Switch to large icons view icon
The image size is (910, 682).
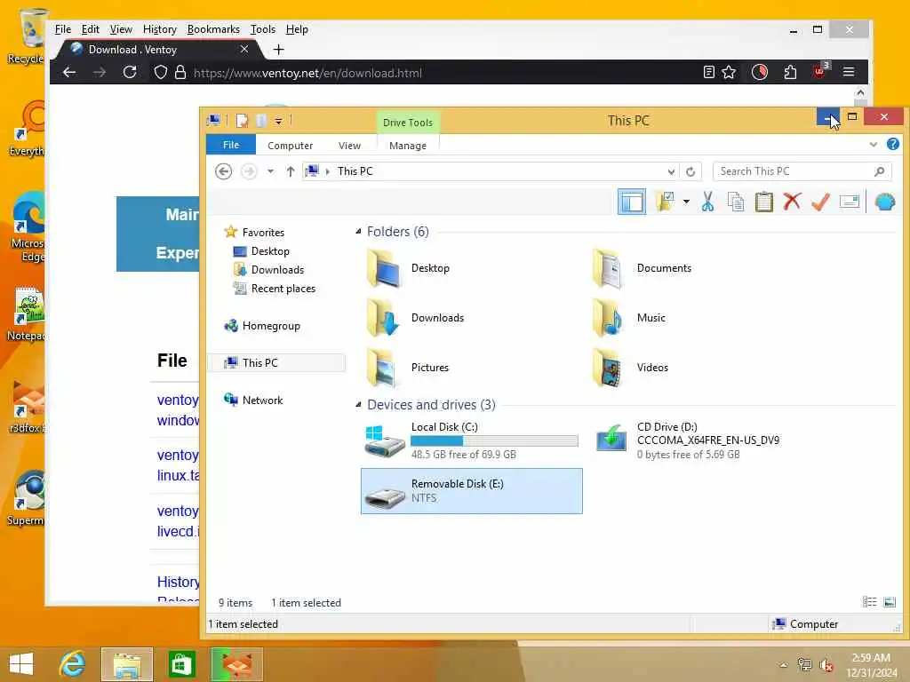(x=889, y=602)
